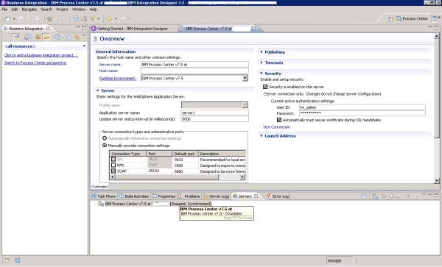Click the Runtime Environment link
This screenshot has width=442, height=267.
[118, 78]
